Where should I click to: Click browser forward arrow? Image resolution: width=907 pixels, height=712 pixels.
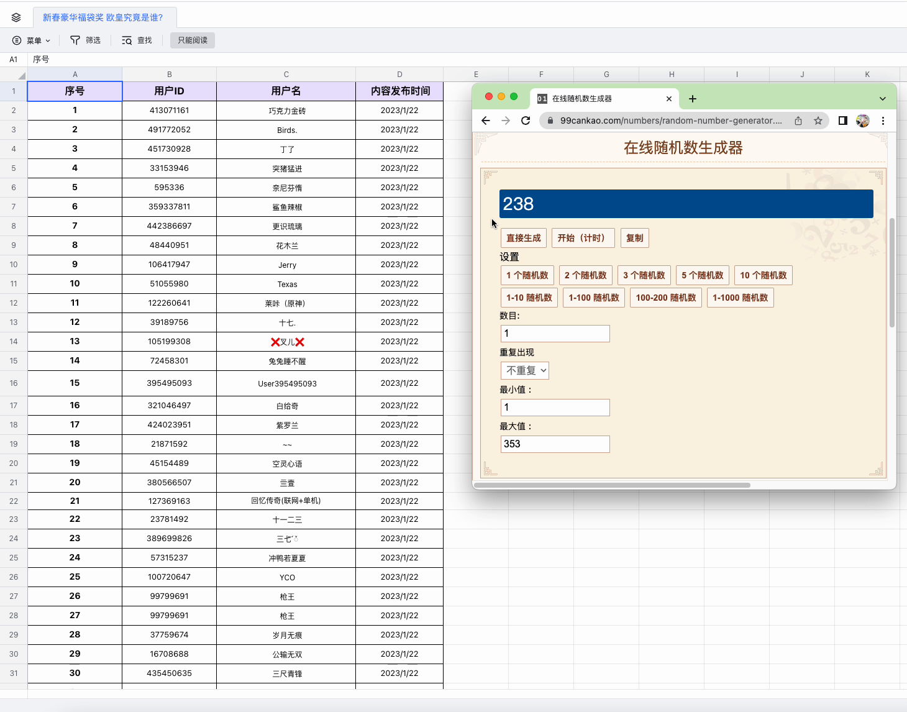(x=506, y=121)
